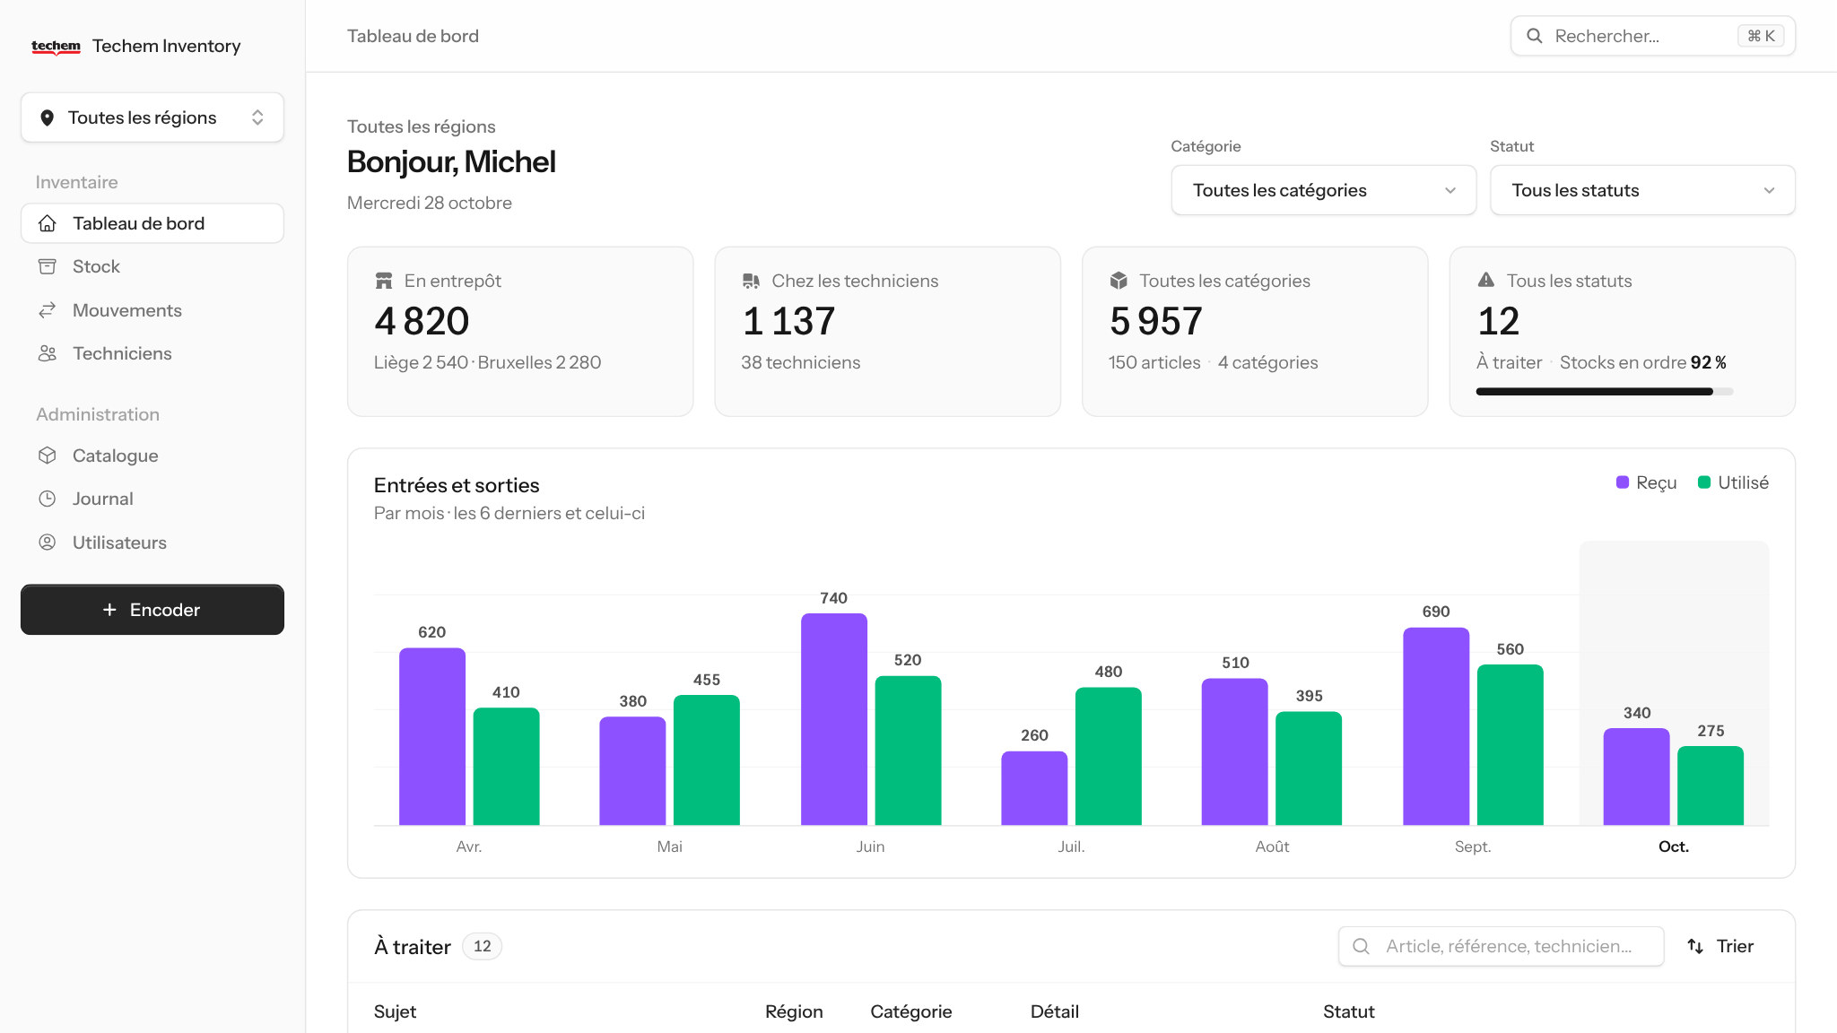Viewport: 1837px width, 1033px height.
Task: Expand the Toutes les catégories dropdown
Action: tap(1323, 190)
